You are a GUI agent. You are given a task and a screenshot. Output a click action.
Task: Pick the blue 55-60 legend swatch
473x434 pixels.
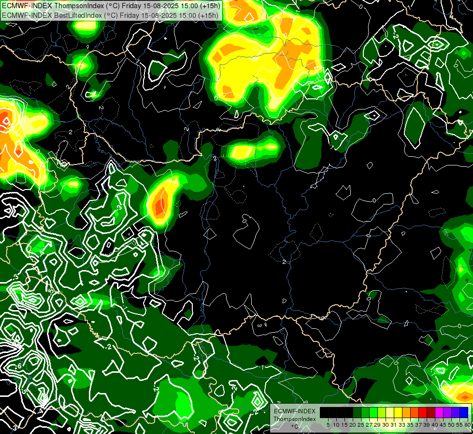click(464, 412)
